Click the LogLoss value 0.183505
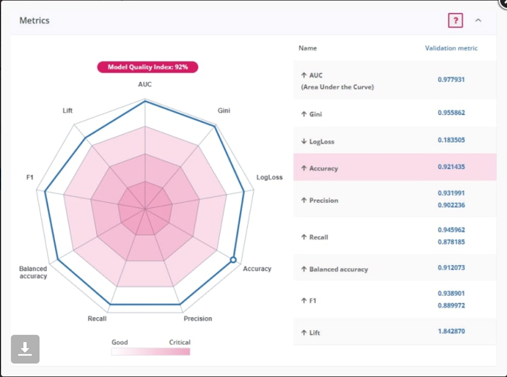 (451, 140)
